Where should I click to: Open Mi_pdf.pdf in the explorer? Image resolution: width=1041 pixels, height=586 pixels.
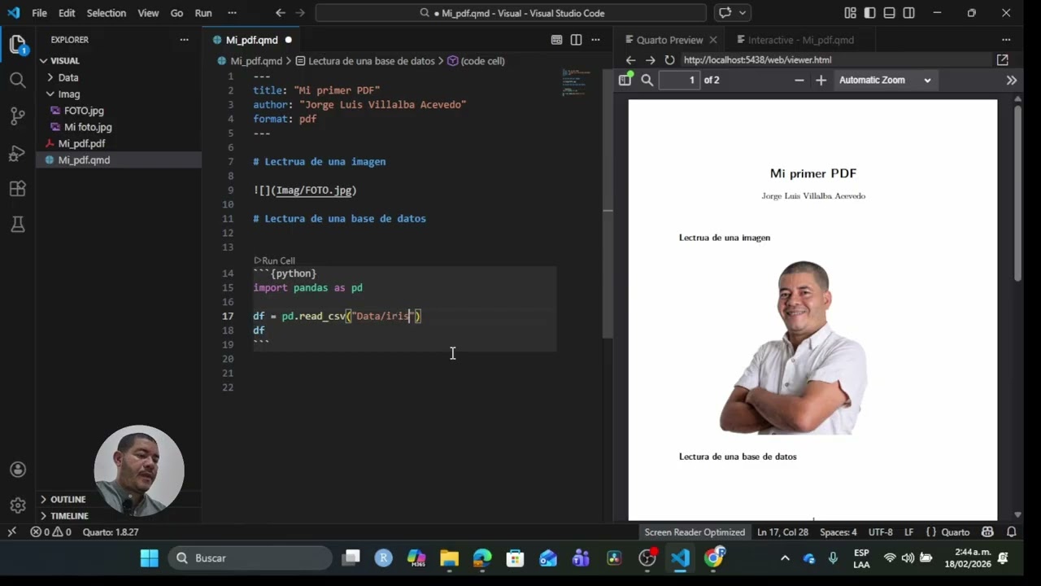(81, 143)
